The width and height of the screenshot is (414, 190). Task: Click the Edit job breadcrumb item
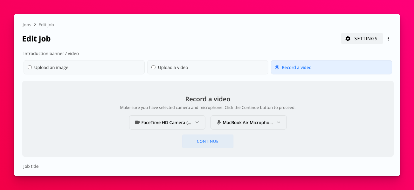click(x=46, y=25)
